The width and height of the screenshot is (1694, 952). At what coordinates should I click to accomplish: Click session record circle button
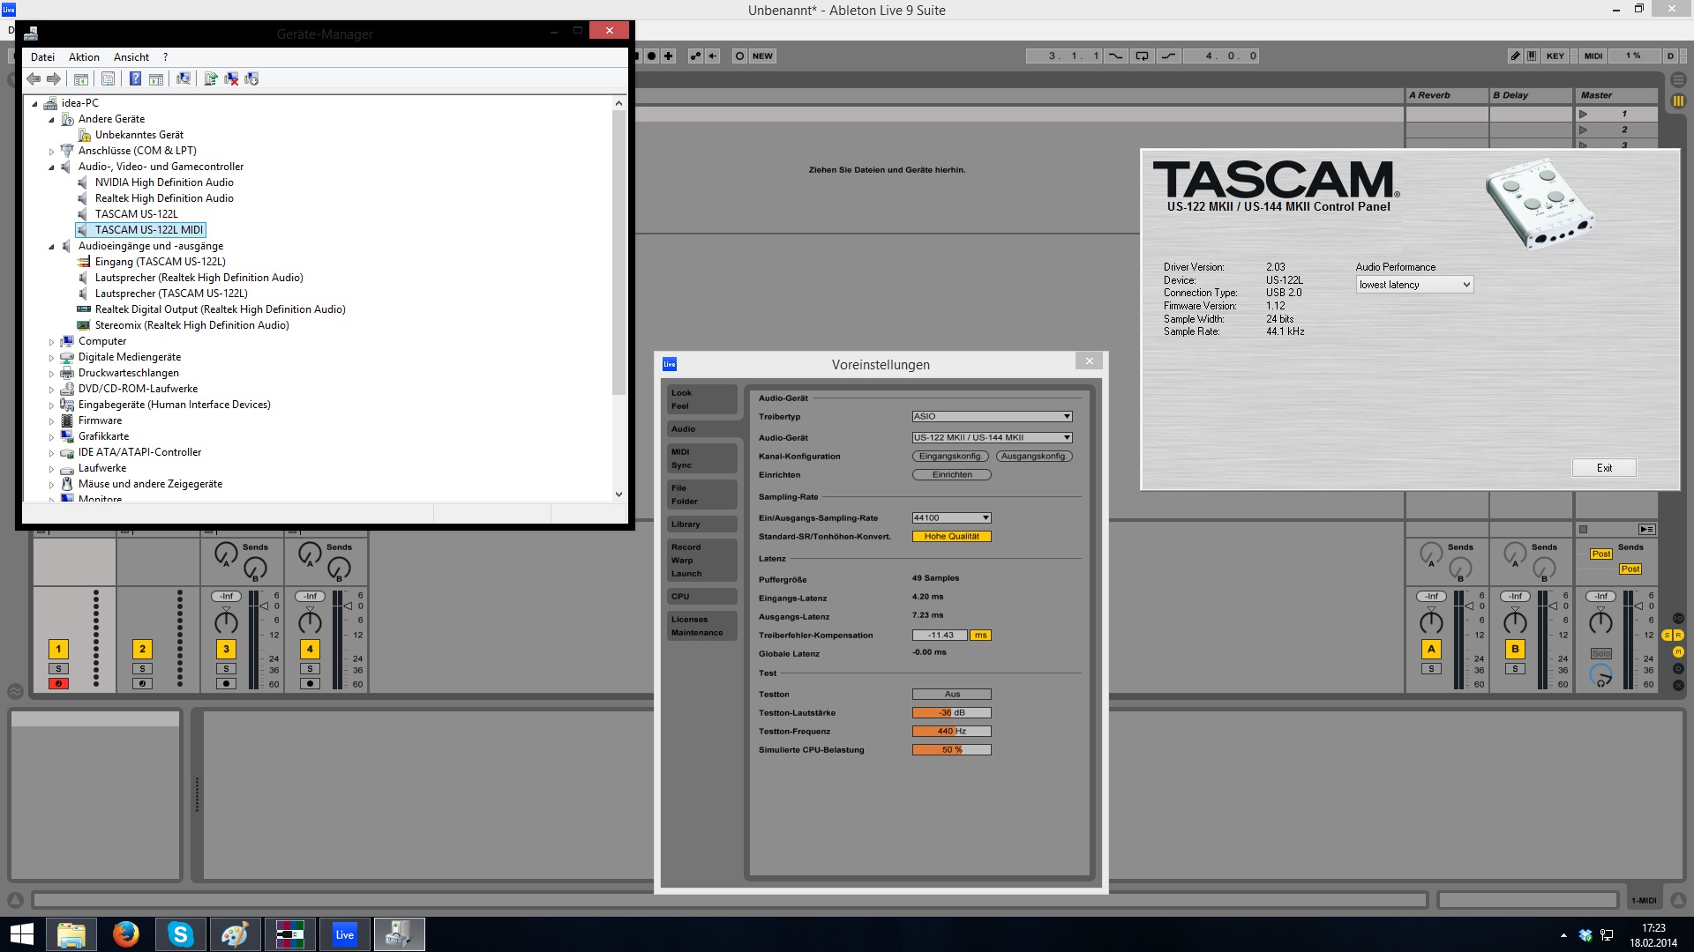(739, 56)
